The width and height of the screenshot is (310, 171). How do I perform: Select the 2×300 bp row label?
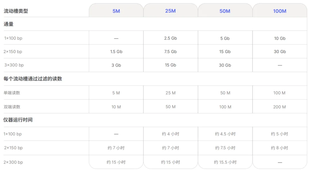pyautogui.click(x=13, y=162)
